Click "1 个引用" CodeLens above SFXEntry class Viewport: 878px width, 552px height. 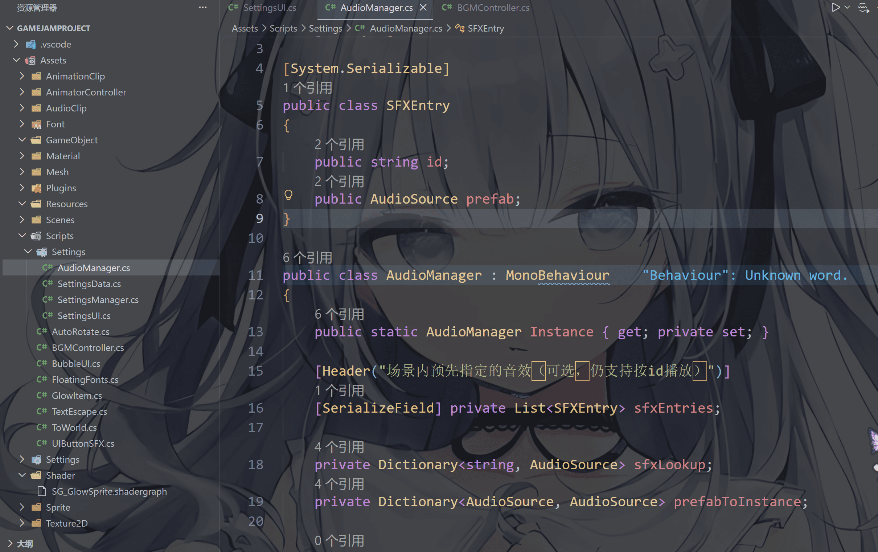click(x=308, y=88)
